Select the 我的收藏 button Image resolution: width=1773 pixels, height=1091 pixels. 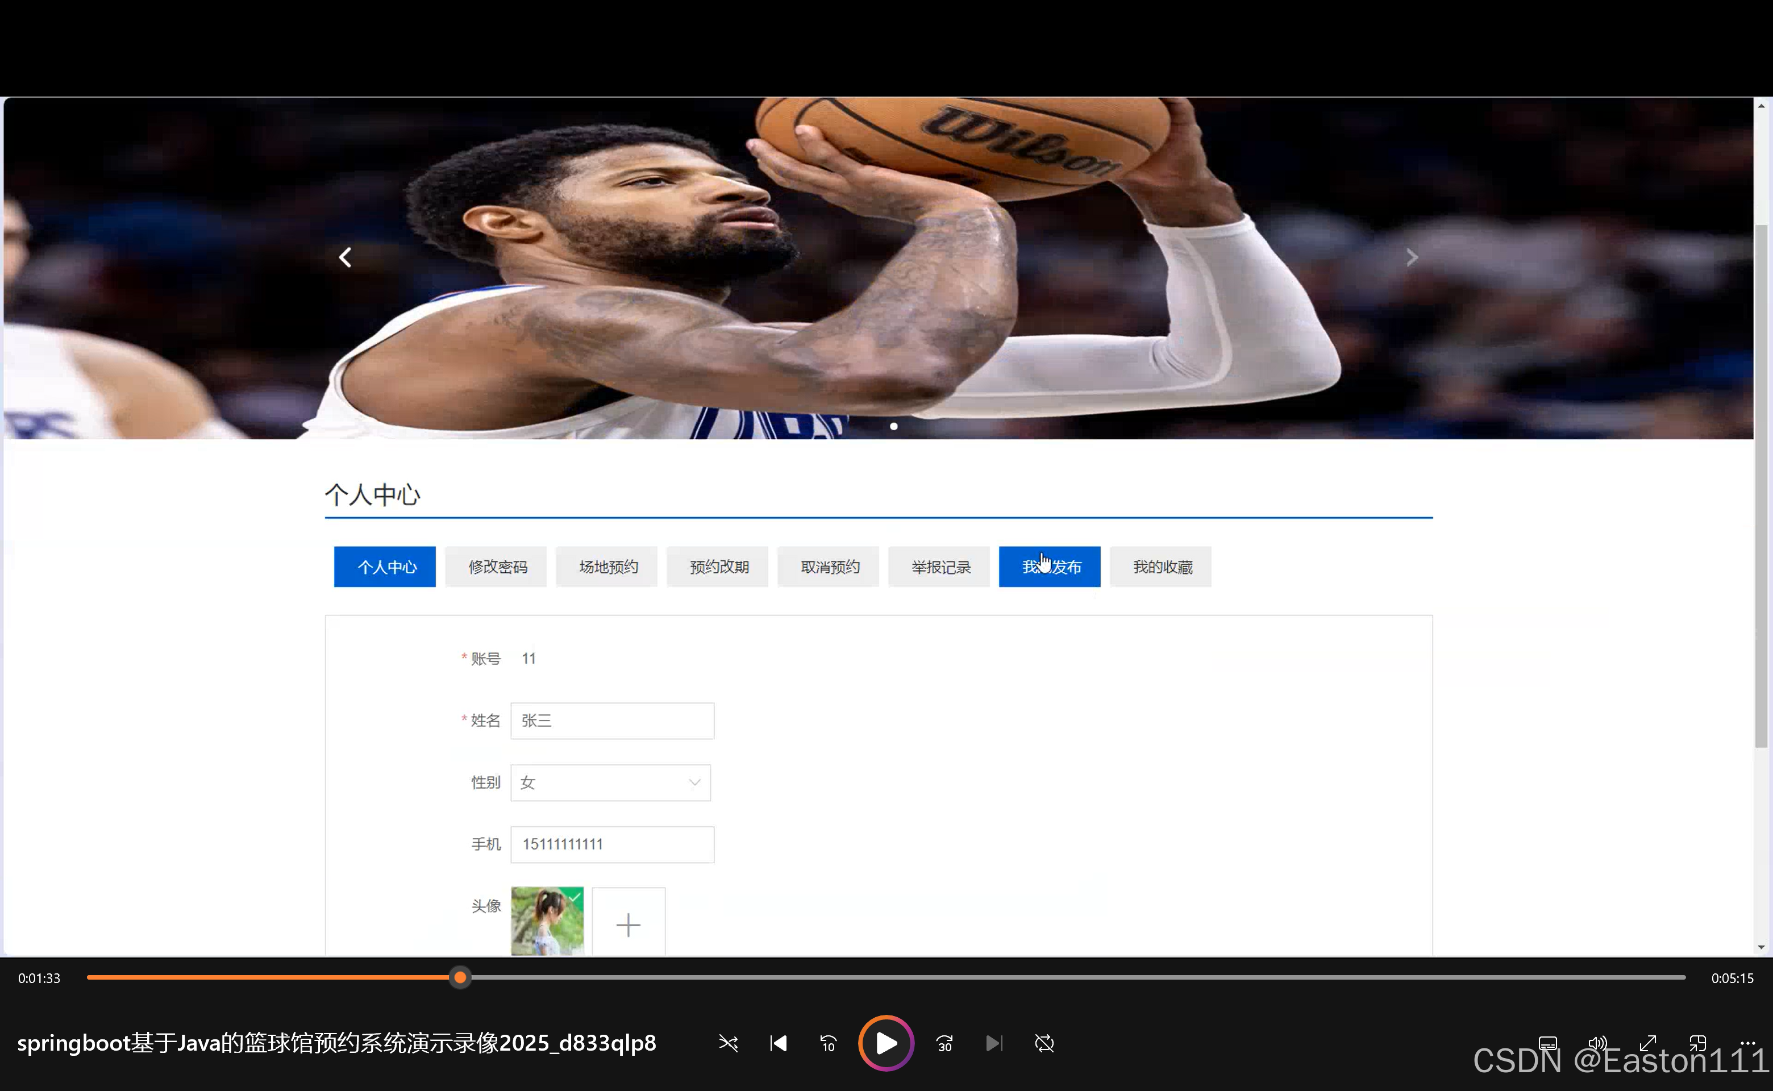pos(1160,567)
